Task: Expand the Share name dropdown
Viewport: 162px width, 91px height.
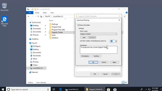Action: coord(116,34)
